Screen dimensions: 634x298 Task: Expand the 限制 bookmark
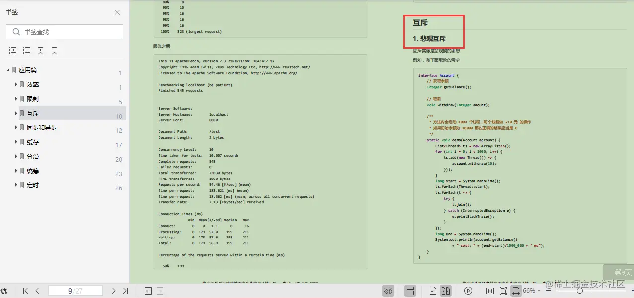click(x=16, y=99)
